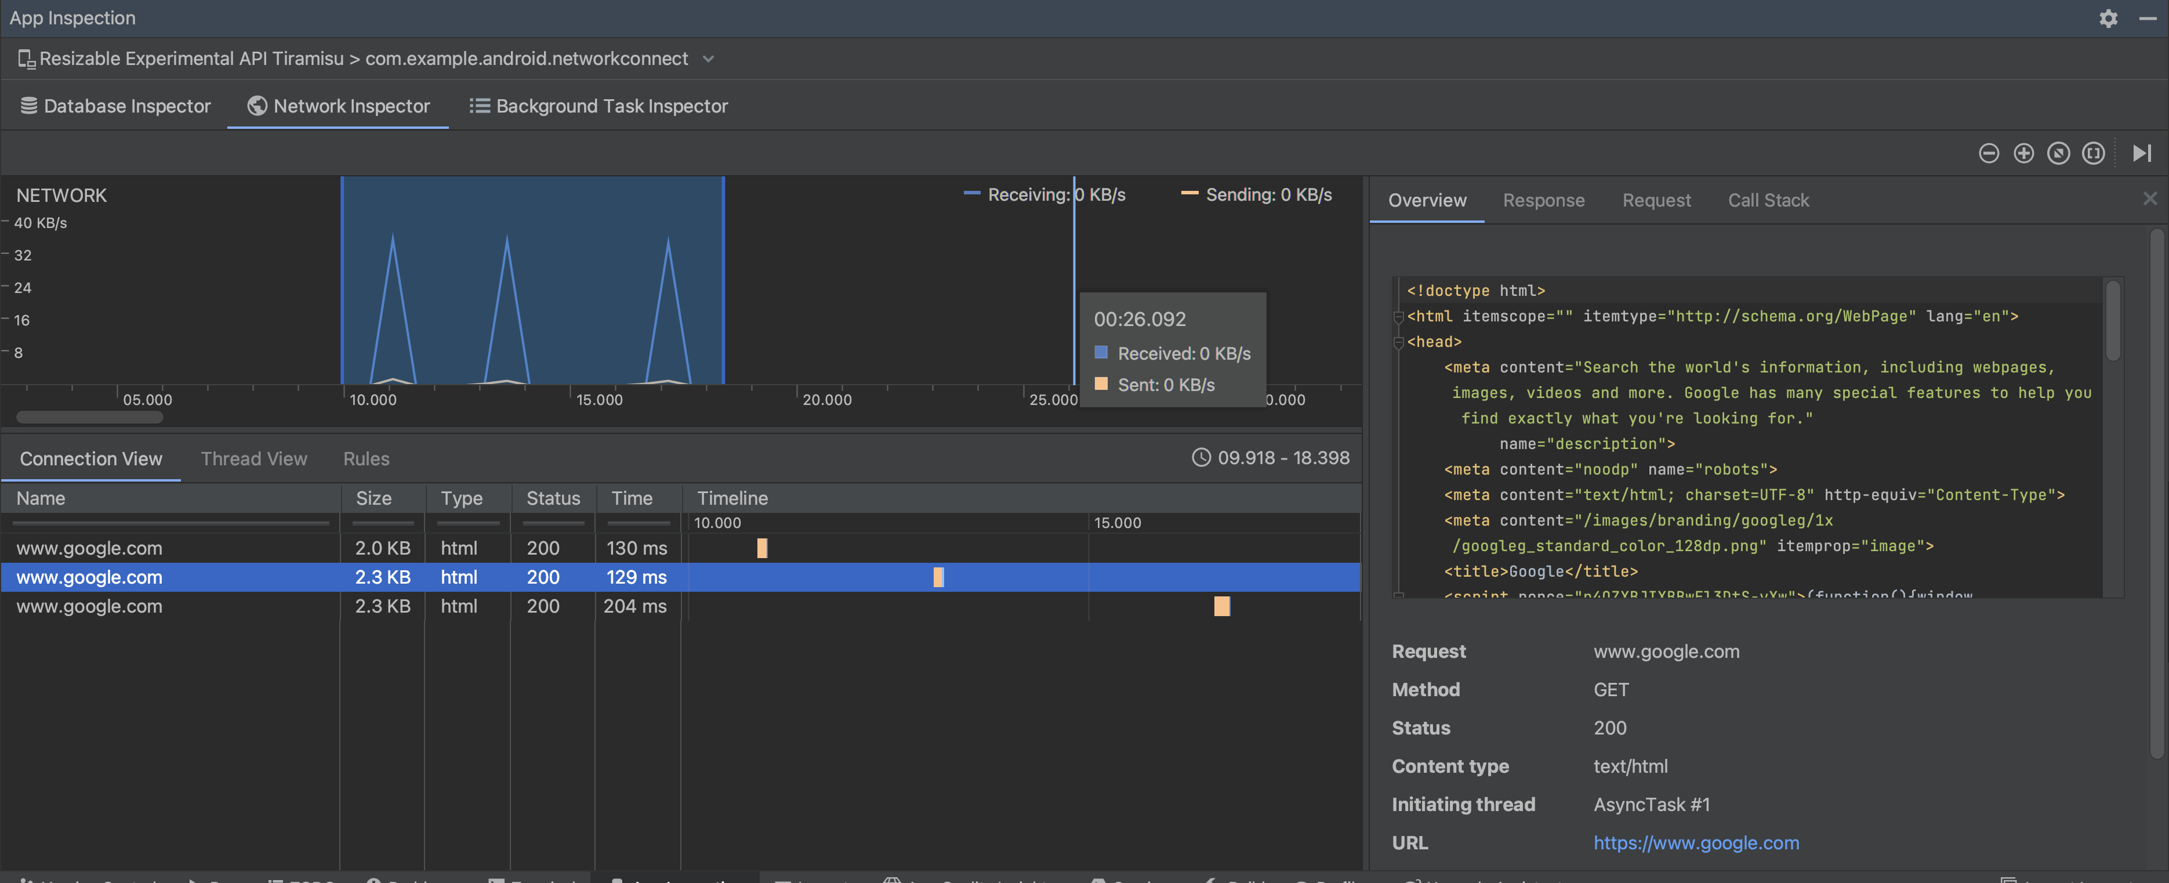Switch to Rules tab
The width and height of the screenshot is (2169, 883).
[367, 458]
